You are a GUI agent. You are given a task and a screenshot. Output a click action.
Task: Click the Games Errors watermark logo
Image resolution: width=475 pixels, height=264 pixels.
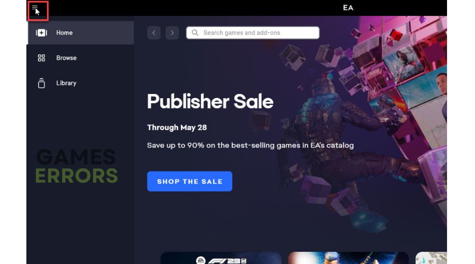pos(77,166)
